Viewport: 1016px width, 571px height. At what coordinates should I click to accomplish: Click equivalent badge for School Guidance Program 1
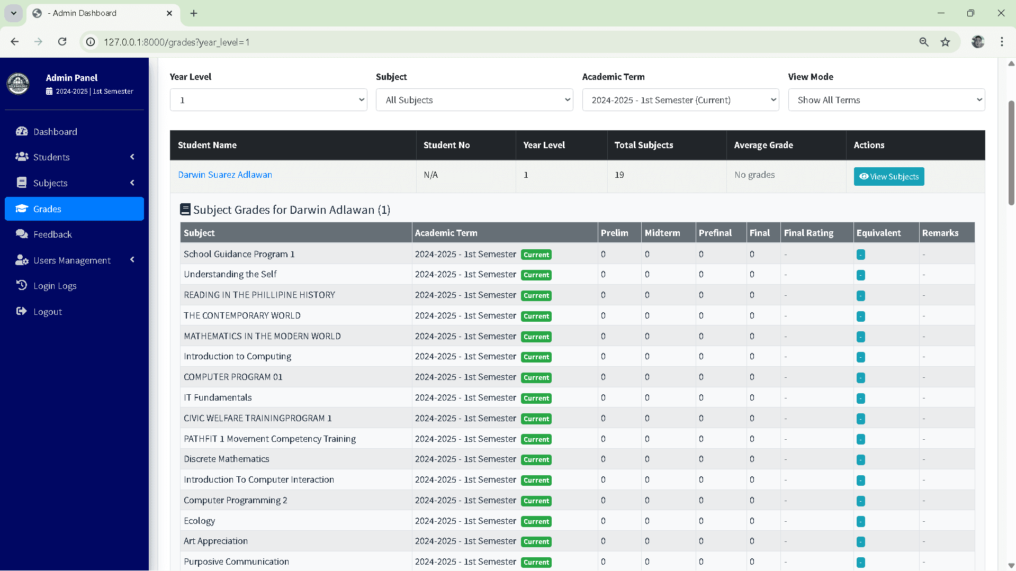tap(861, 255)
